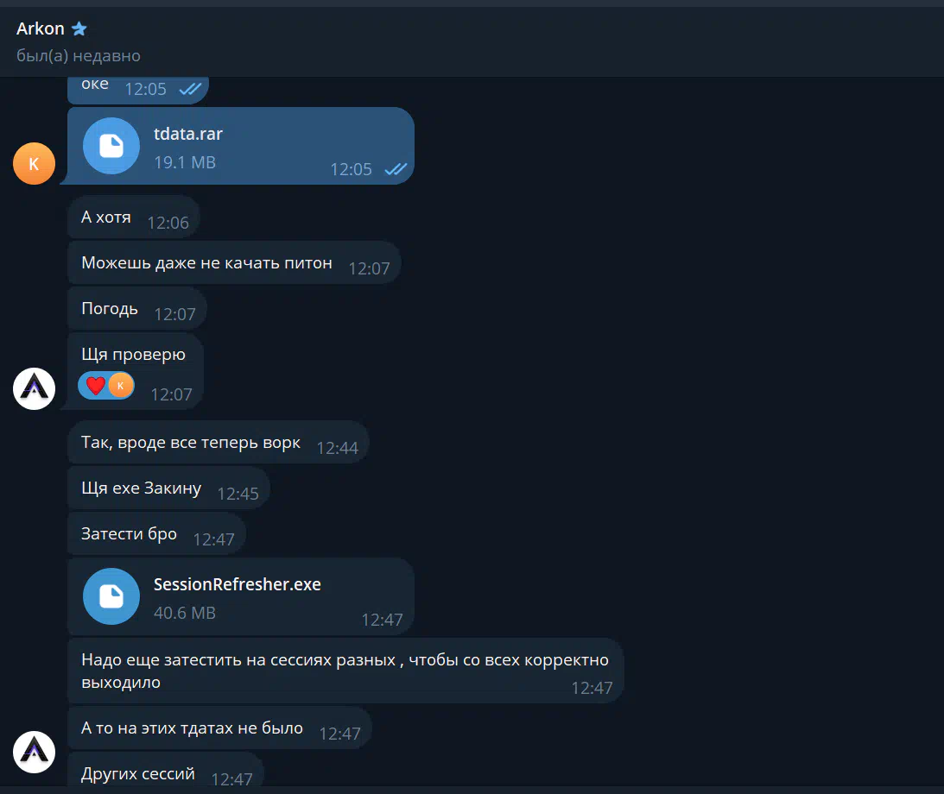944x794 pixels.
Task: Click the 'А то на этих тдатах' message
Action: point(219,728)
